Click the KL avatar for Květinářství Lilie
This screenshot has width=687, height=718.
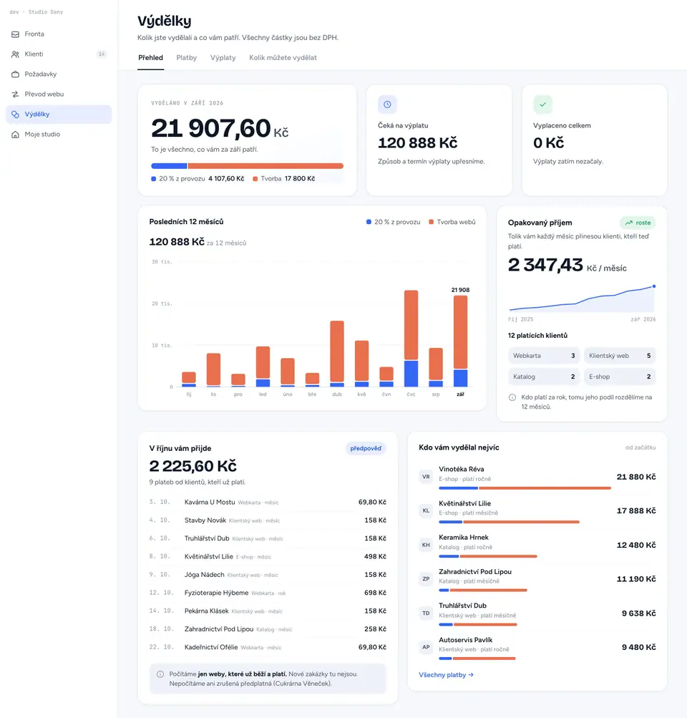tap(426, 510)
